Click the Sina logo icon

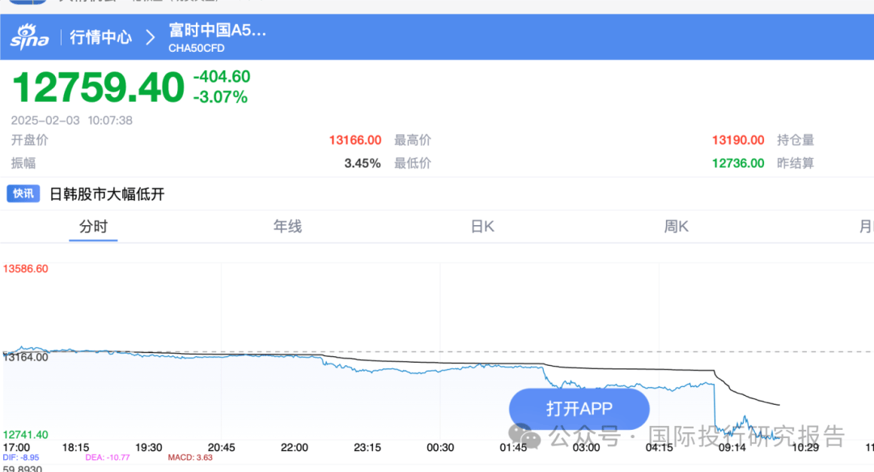click(28, 36)
